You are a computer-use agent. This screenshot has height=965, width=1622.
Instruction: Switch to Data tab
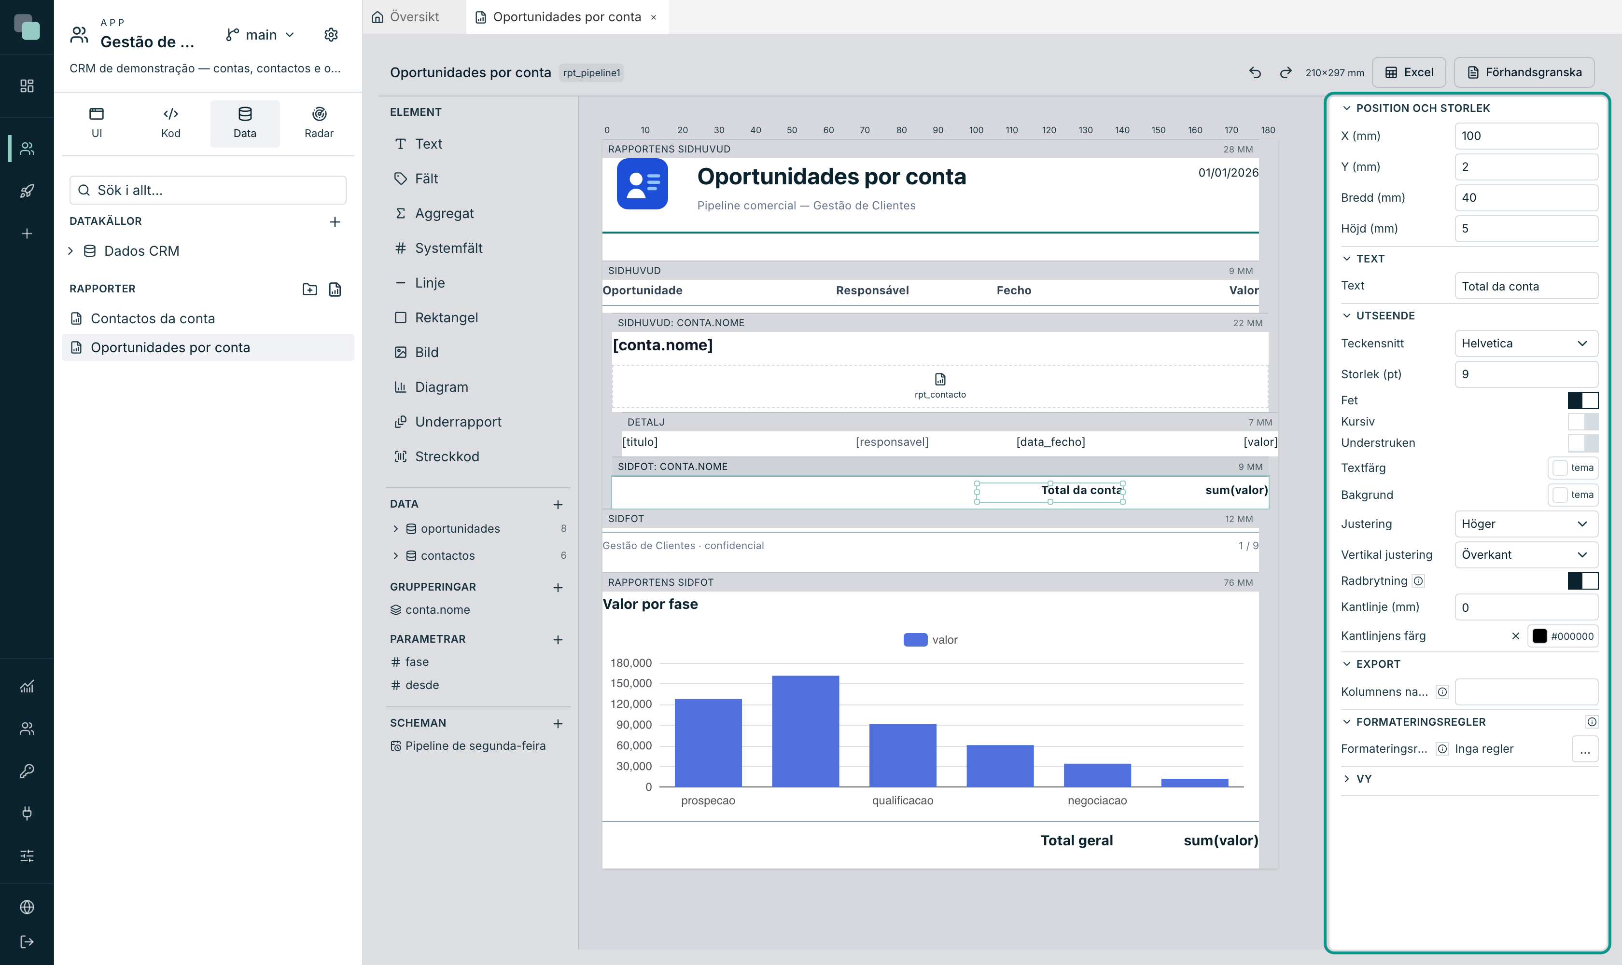coord(245,124)
